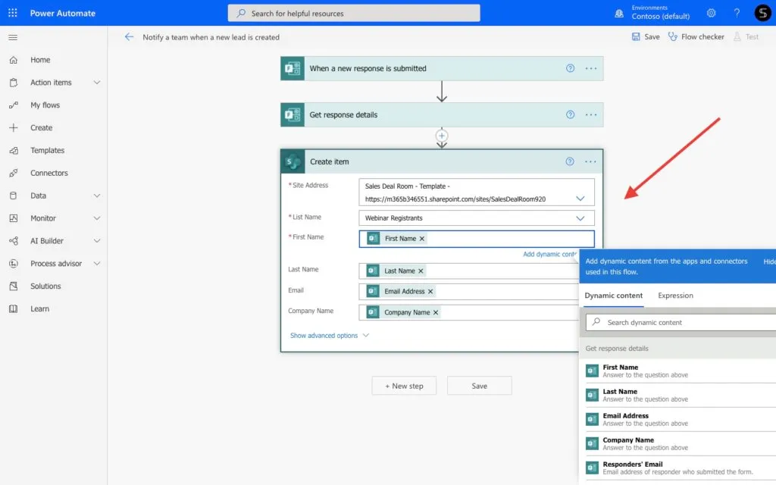This screenshot has width=776, height=485.
Task: Focus the Search for helpful resources box
Action: click(x=354, y=14)
